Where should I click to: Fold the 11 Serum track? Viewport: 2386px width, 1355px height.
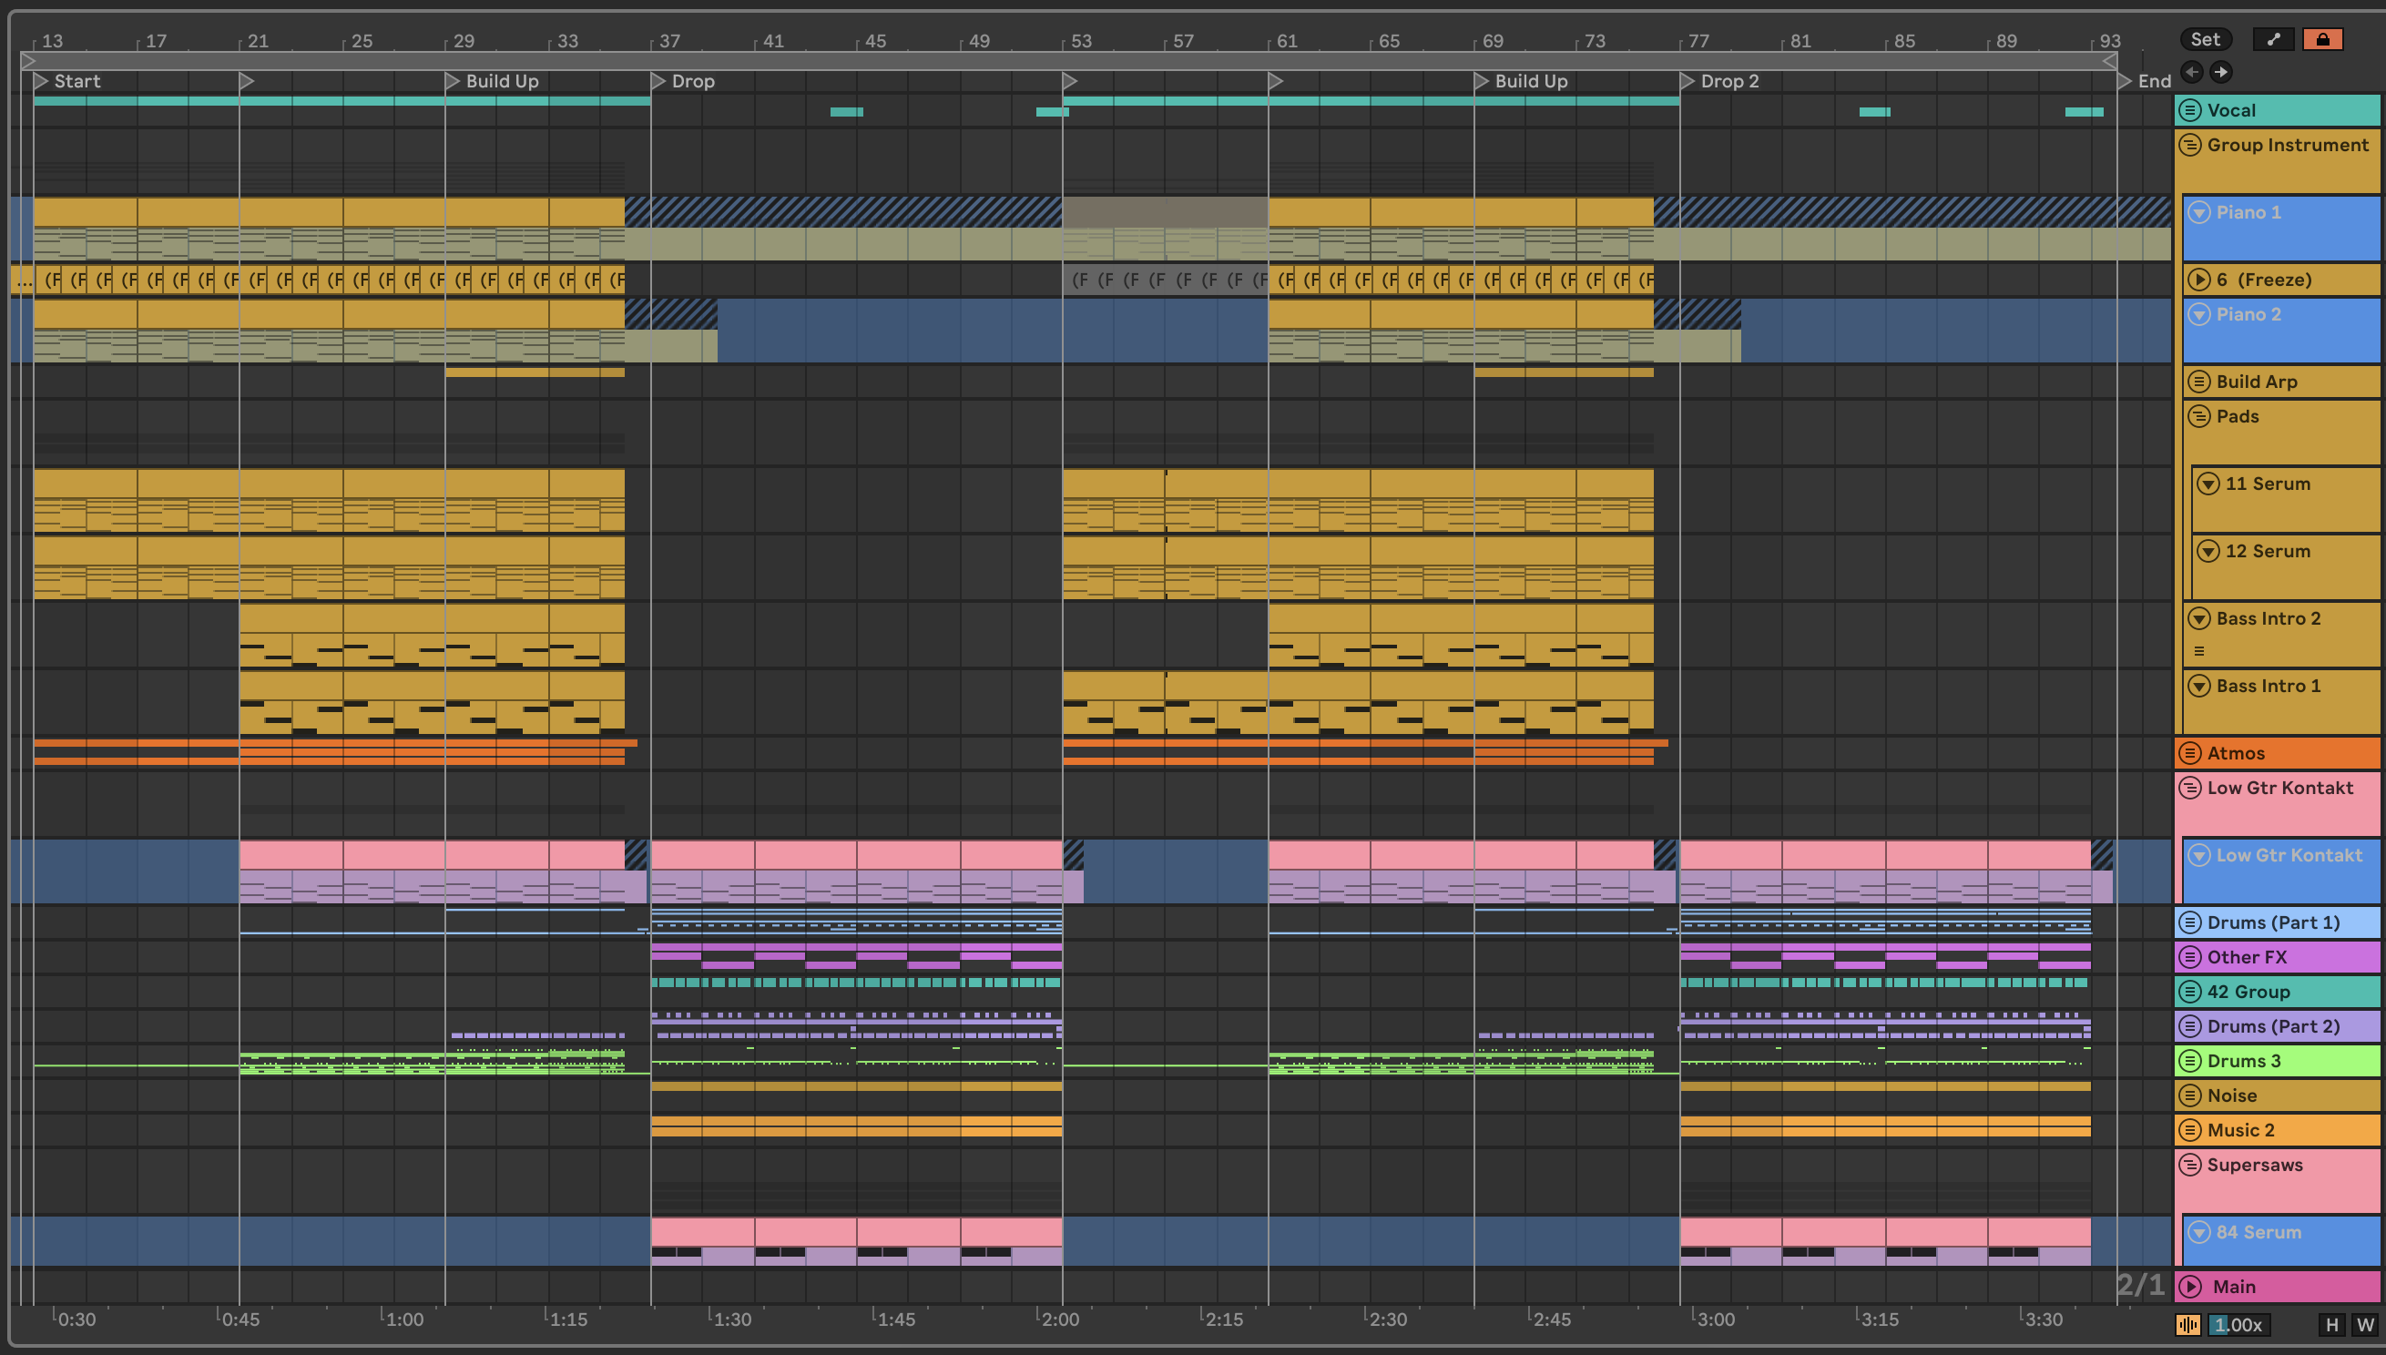(2208, 484)
